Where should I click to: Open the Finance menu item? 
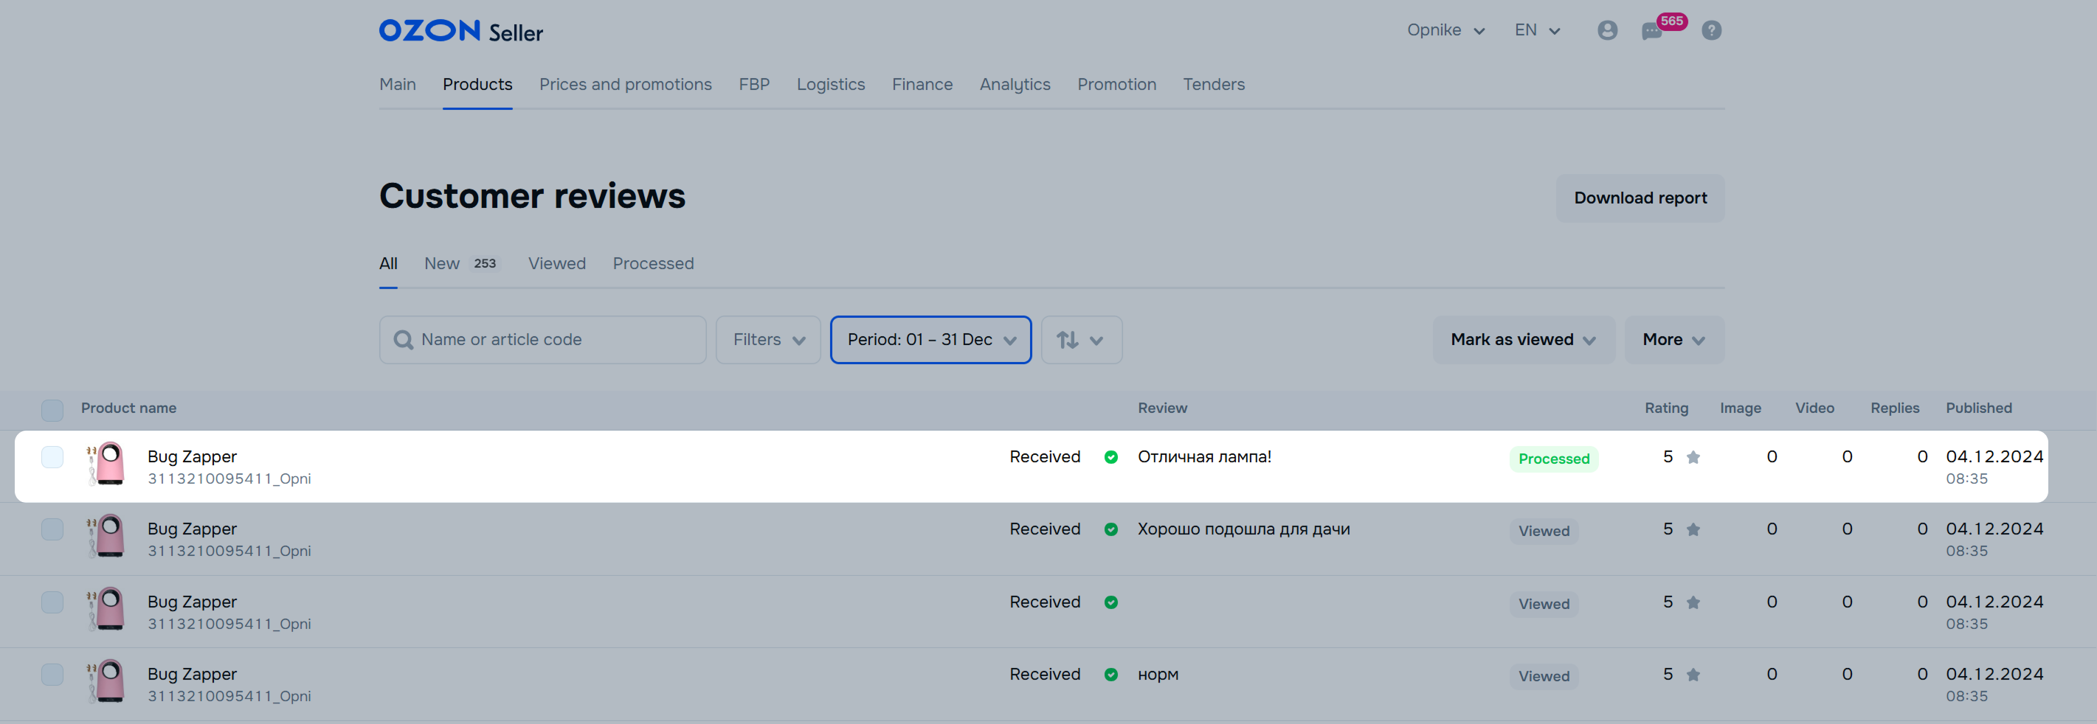(x=922, y=85)
